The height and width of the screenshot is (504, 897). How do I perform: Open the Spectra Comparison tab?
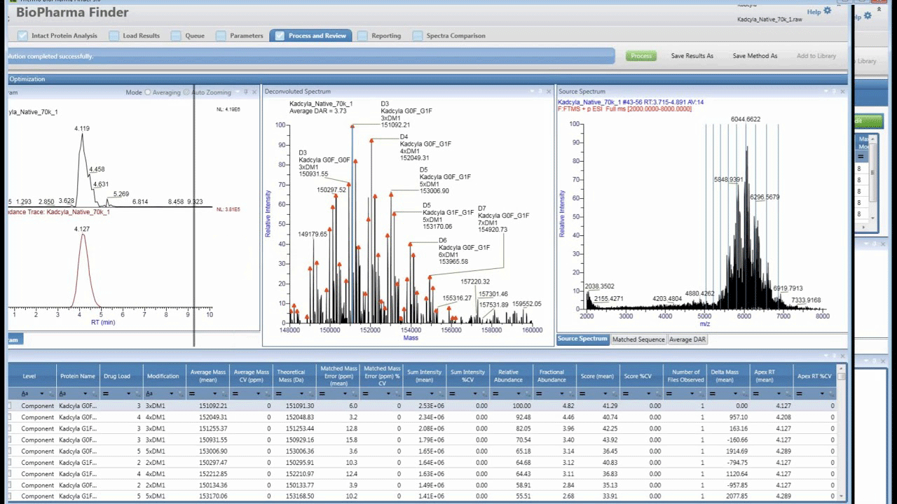click(x=449, y=36)
